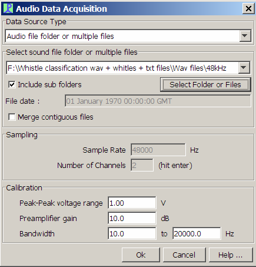Click the PAMGuard icon in the title bar
The height and width of the screenshot is (267, 256).
pos(8,9)
